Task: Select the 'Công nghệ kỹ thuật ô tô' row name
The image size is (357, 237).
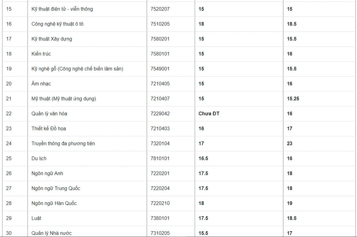Action: tap(57, 24)
